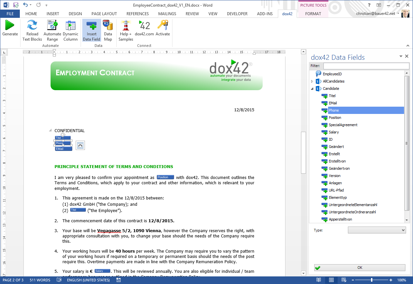The width and height of the screenshot is (413, 284).
Task: Collapse the Candidate node
Action: [312, 89]
